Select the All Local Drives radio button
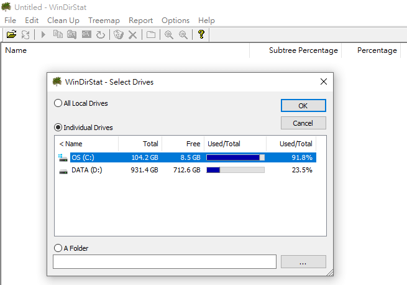Screen dimensions: 407x285 pyautogui.click(x=58, y=103)
